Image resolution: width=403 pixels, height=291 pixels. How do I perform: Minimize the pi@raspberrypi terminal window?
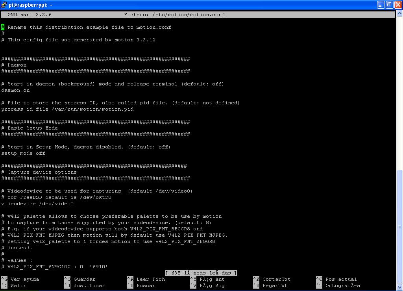[x=381, y=5]
